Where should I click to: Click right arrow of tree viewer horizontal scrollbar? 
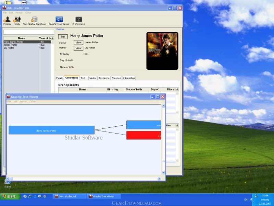159,179
